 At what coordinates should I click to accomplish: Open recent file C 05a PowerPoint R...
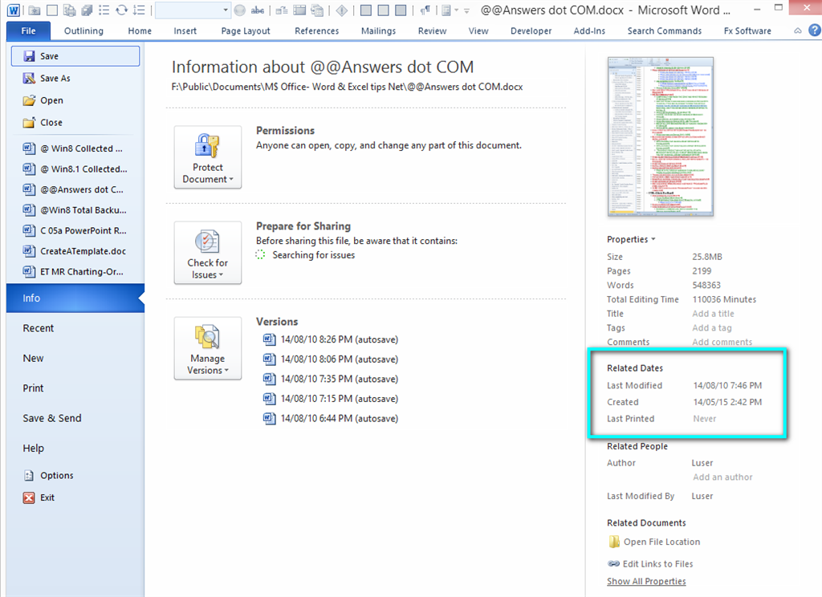75,230
